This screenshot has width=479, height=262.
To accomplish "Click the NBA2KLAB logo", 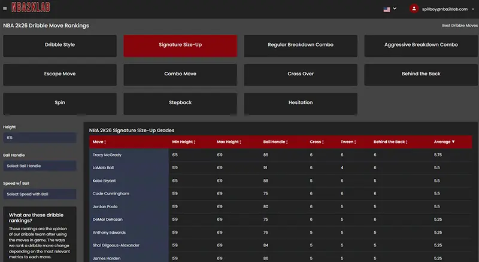I will pos(30,8).
